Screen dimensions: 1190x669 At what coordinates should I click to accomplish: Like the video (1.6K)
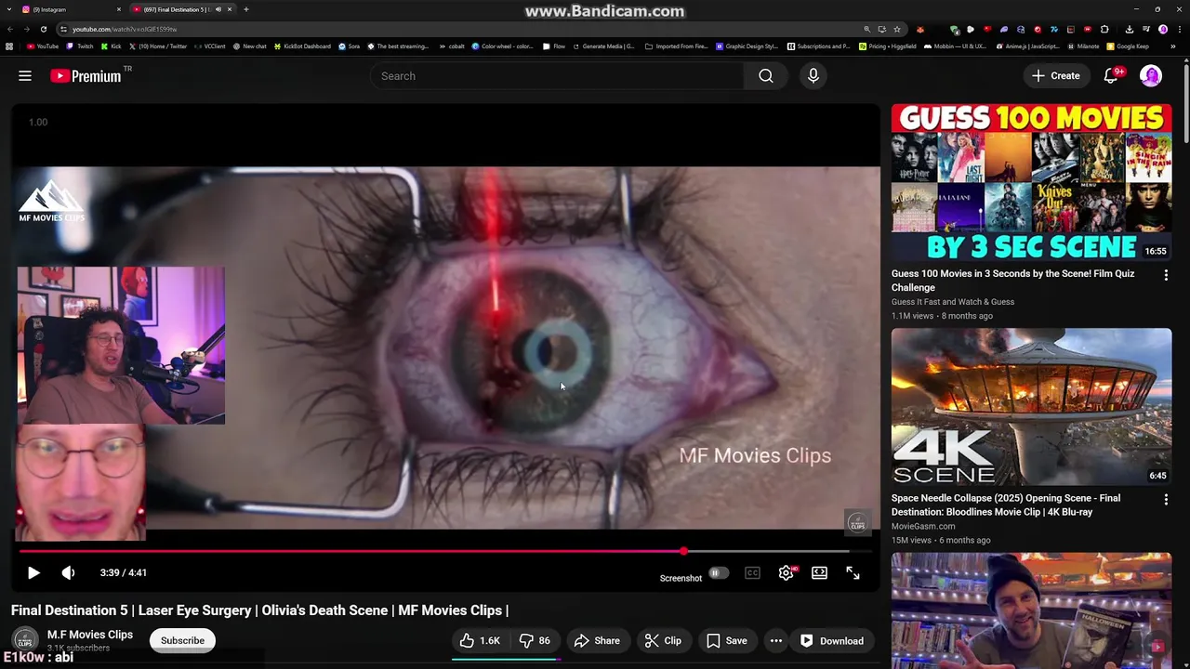tap(480, 640)
